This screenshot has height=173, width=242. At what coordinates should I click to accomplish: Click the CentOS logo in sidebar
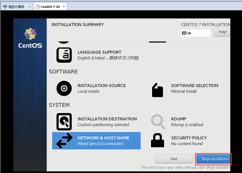click(30, 38)
